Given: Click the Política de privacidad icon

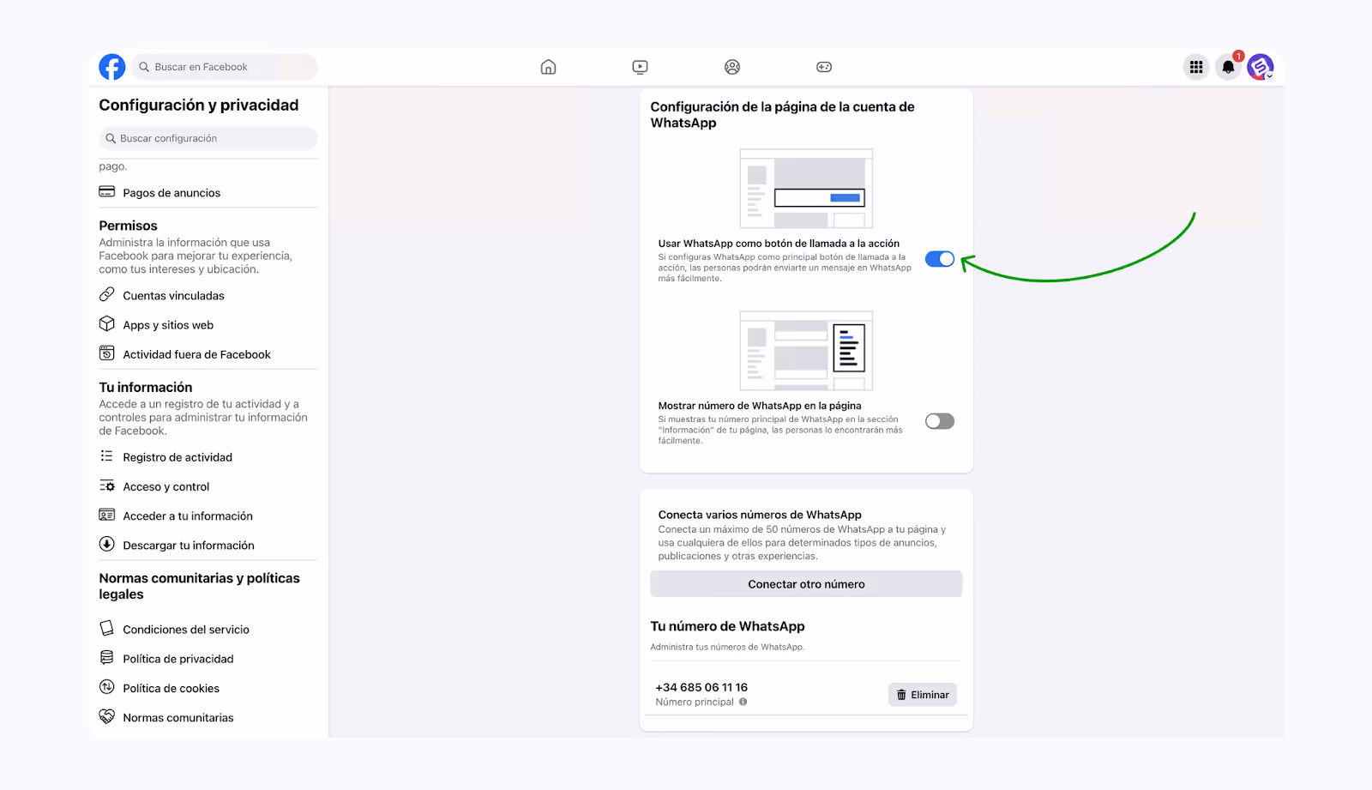Looking at the screenshot, I should click(107, 658).
